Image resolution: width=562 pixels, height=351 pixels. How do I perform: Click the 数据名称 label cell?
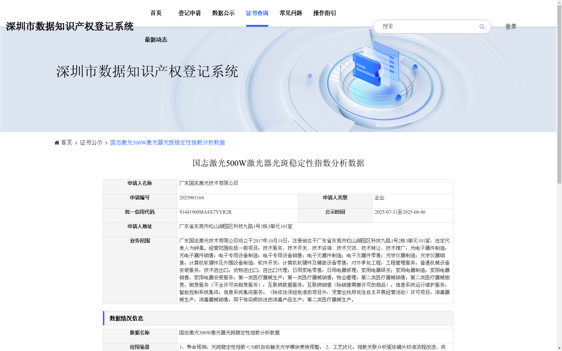(140, 336)
